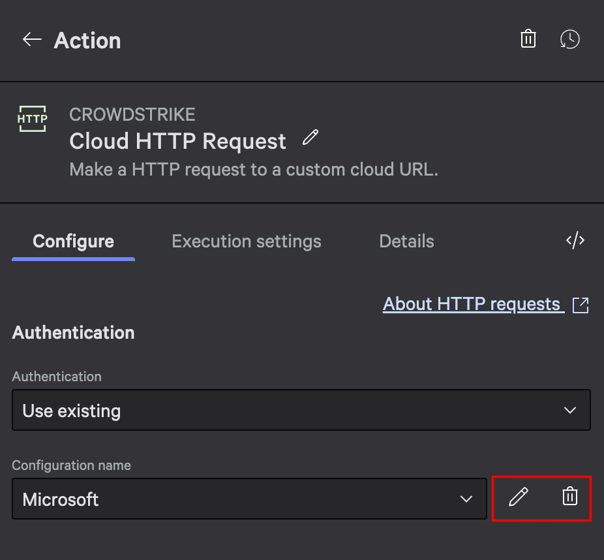The image size is (604, 560).
Task: Delete the Microsoft configuration with trash icon
Action: point(569,496)
